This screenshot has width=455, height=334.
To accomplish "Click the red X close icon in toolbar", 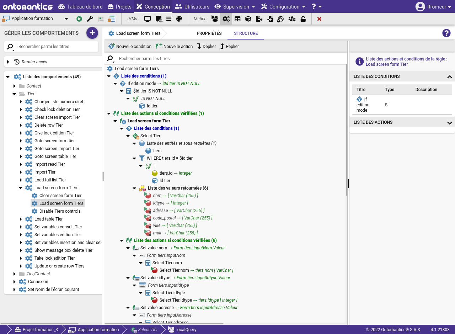I will point(319,19).
